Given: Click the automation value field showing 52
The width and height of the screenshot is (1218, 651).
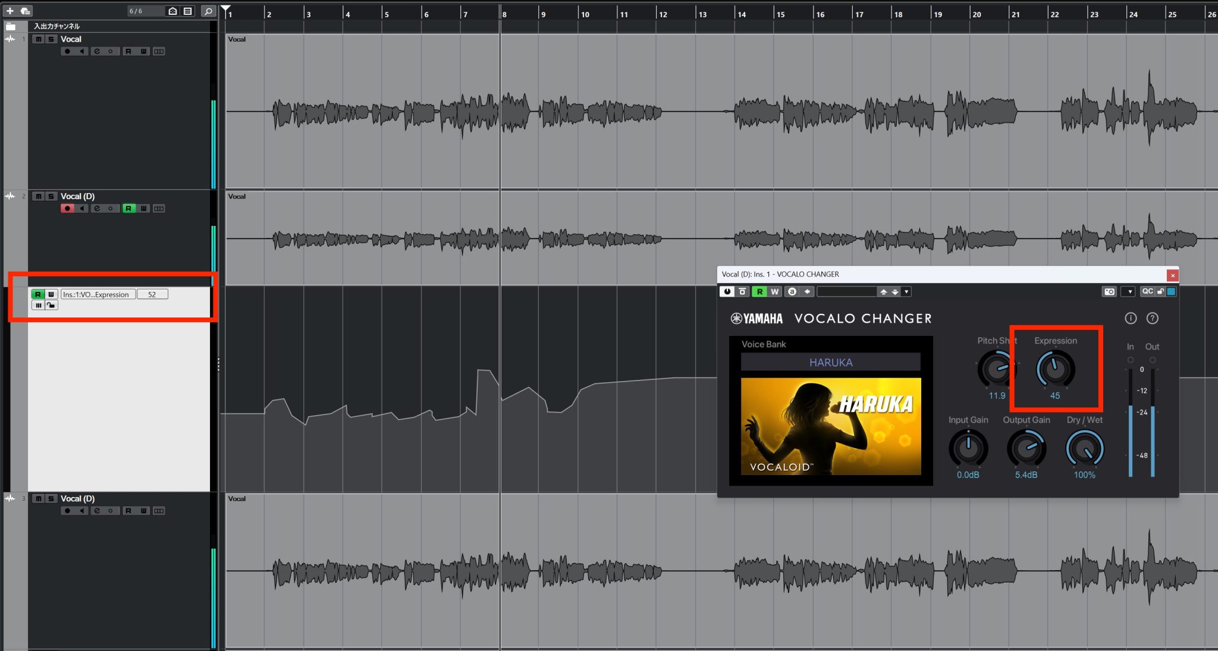Looking at the screenshot, I should point(152,294).
